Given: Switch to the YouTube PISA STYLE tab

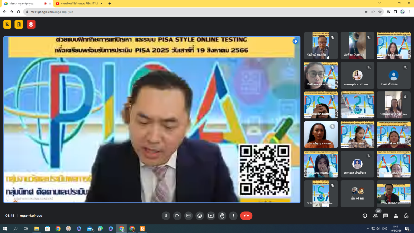Looking at the screenshot, I should click(79, 3).
